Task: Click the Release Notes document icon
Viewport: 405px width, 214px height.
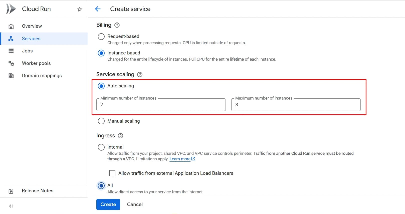Action: 11,191
